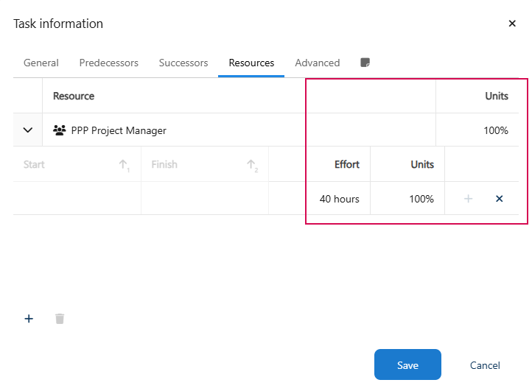This screenshot has width=532, height=391.
Task: Switch to the General tab
Action: (41, 63)
